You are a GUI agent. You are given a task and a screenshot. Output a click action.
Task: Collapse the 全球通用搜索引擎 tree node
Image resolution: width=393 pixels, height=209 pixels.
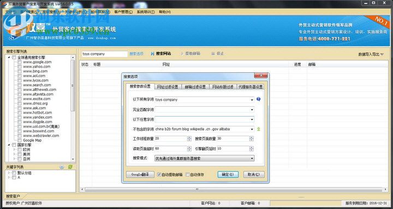pos(9,57)
